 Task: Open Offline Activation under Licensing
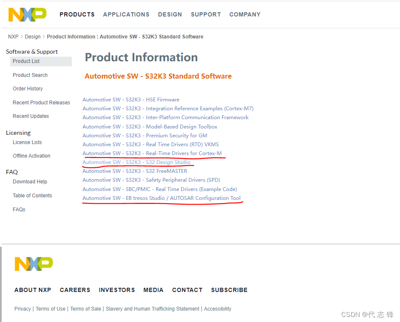tap(31, 156)
